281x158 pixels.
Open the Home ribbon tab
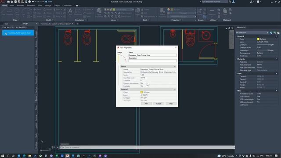point(4,6)
